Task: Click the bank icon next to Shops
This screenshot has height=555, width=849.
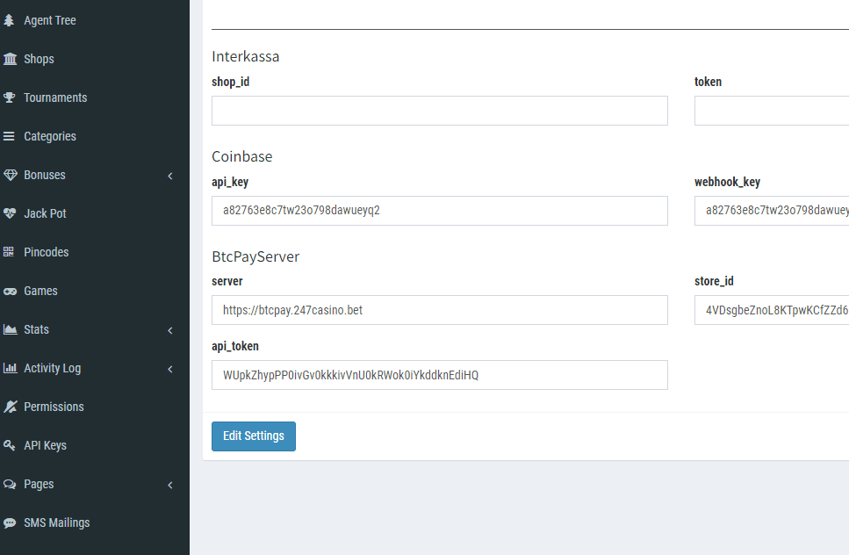Action: click(x=10, y=59)
